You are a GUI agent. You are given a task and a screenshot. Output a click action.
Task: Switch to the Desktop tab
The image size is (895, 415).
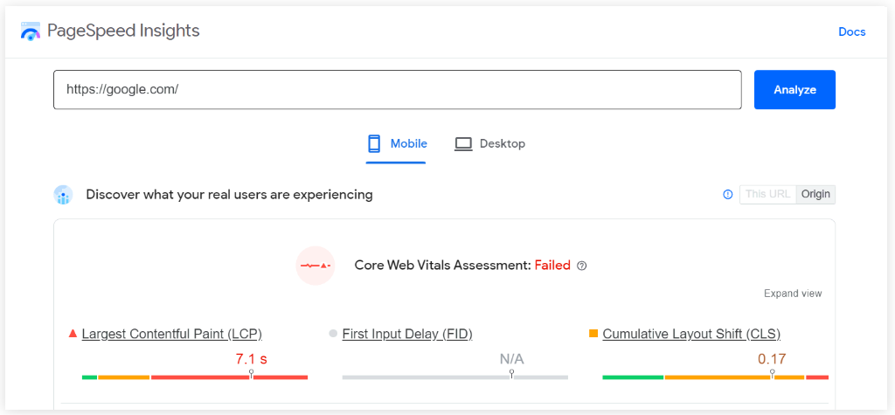pos(489,144)
